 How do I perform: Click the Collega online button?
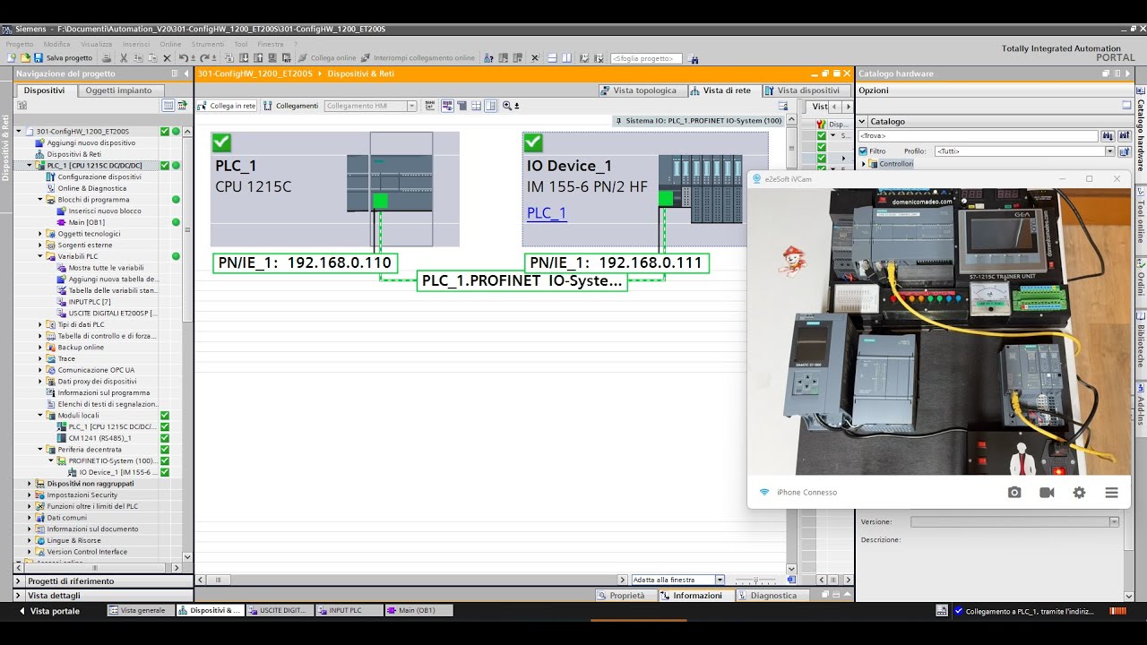(327, 58)
